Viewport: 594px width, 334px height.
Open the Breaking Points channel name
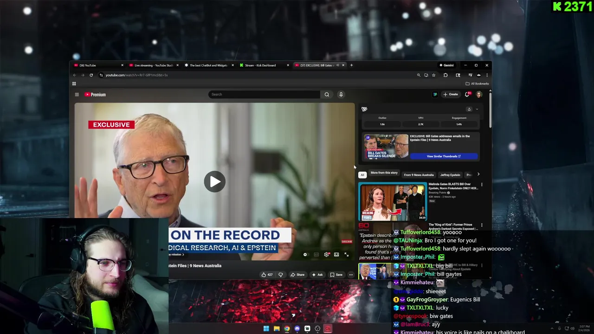(x=437, y=193)
